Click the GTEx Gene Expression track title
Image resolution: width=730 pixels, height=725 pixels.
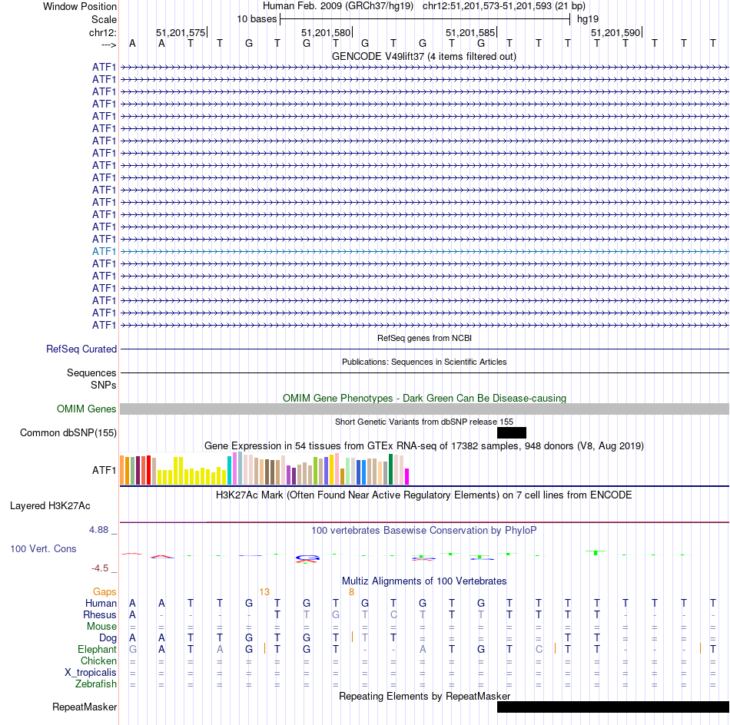[x=424, y=445]
